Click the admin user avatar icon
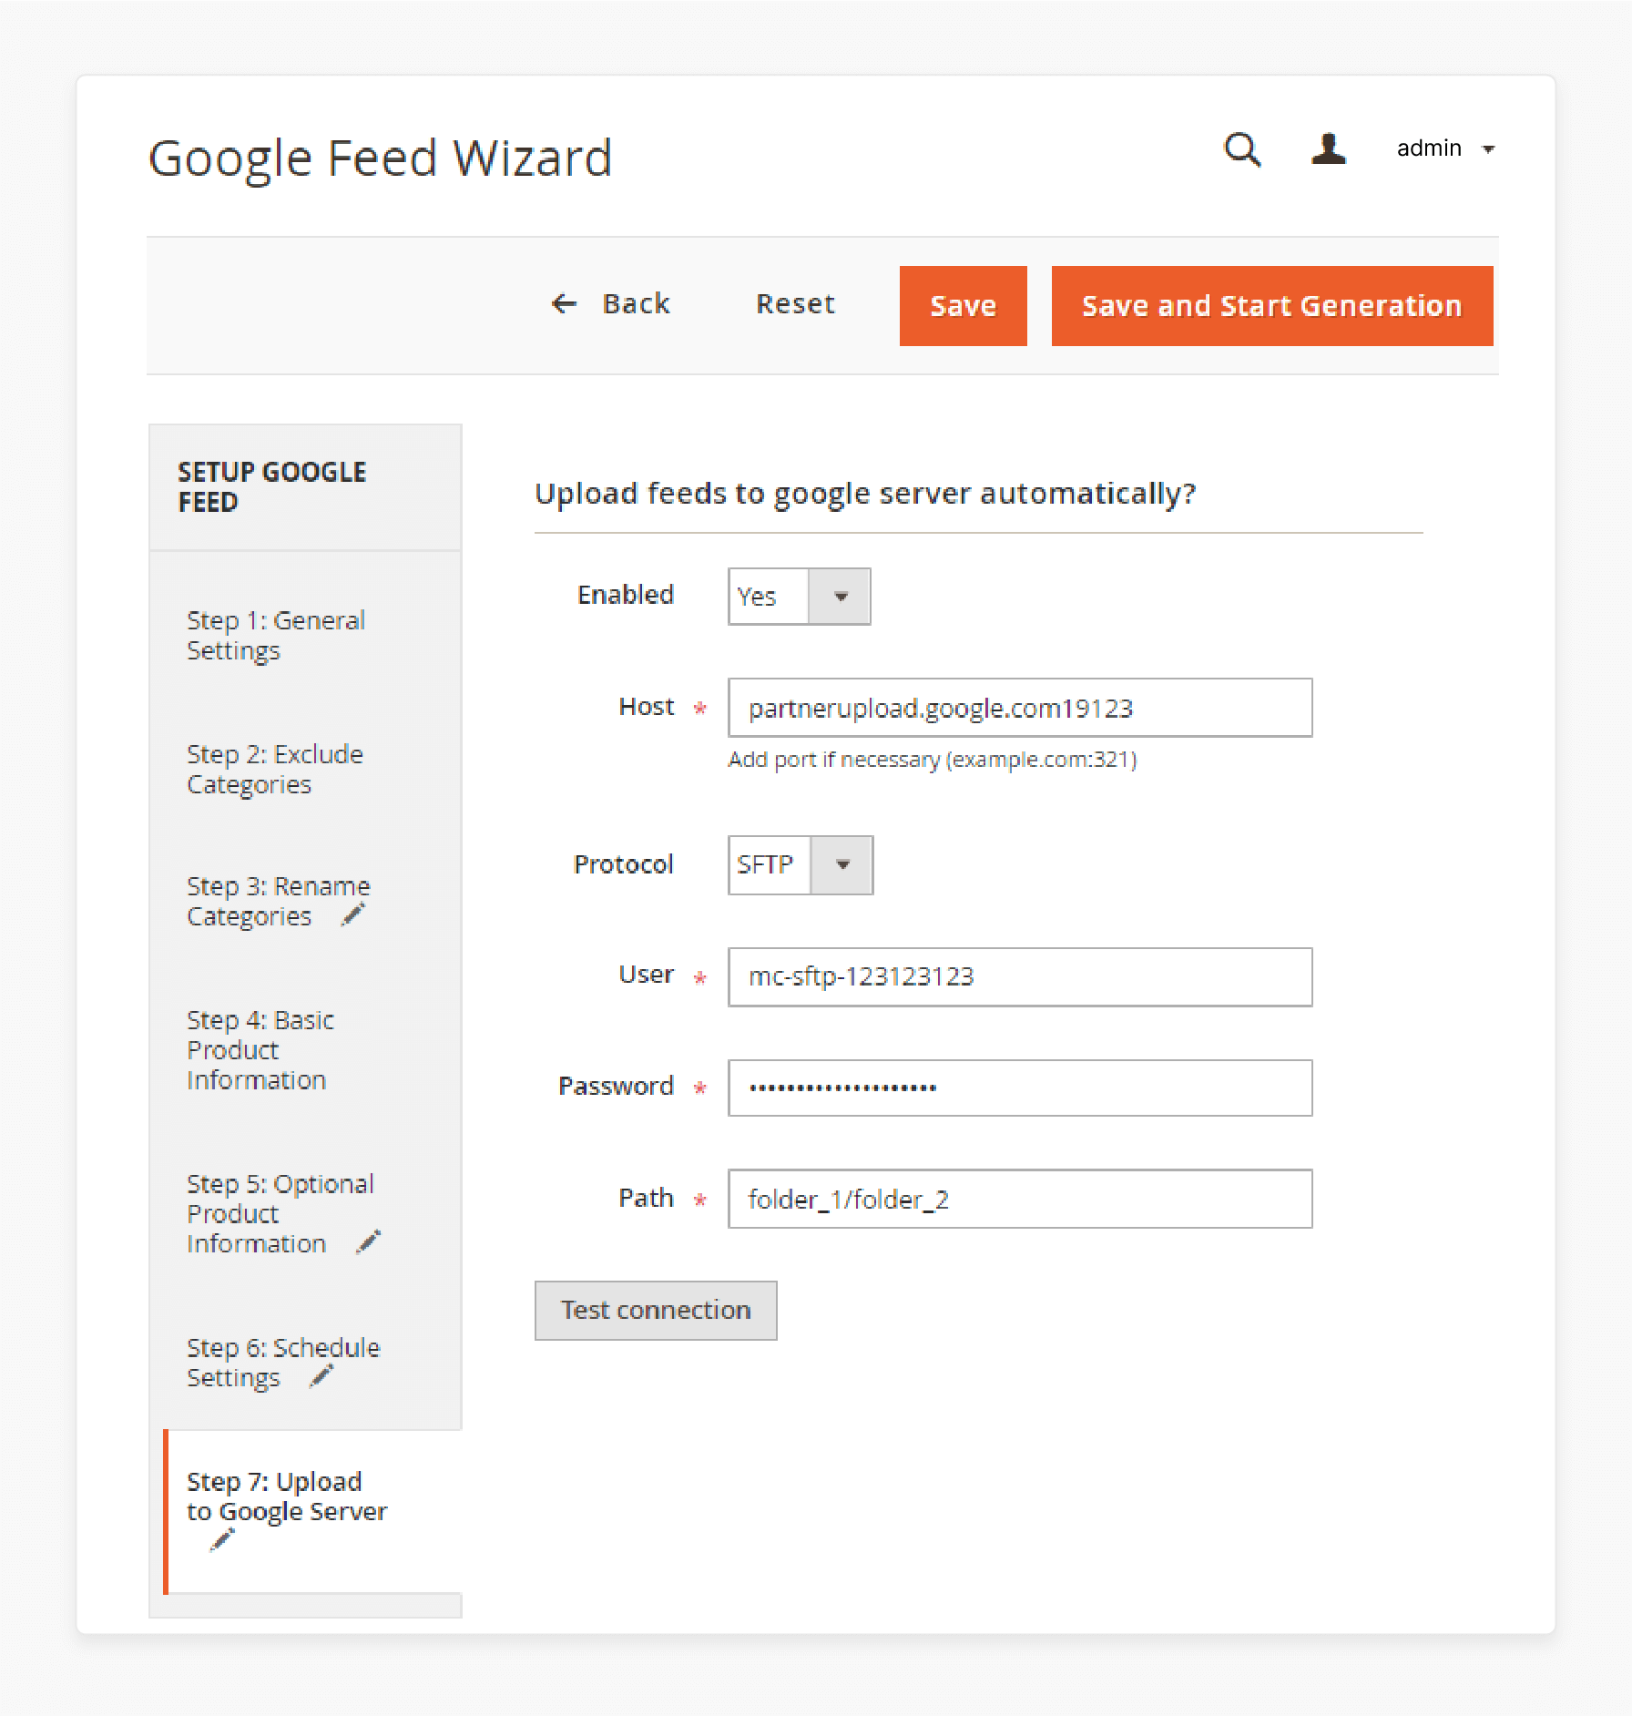Image resolution: width=1632 pixels, height=1716 pixels. [x=1329, y=148]
